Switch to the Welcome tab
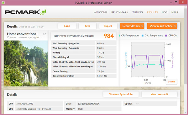This screenshot has height=115, width=188. coord(100,12)
